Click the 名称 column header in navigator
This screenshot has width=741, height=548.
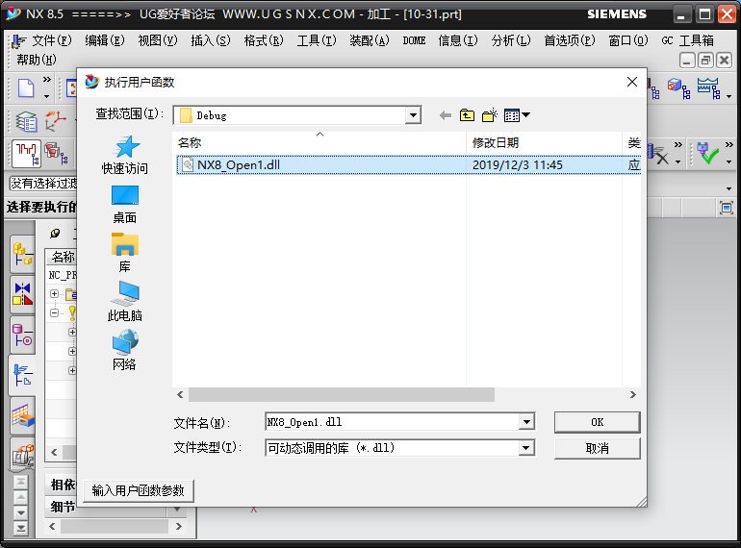point(63,257)
